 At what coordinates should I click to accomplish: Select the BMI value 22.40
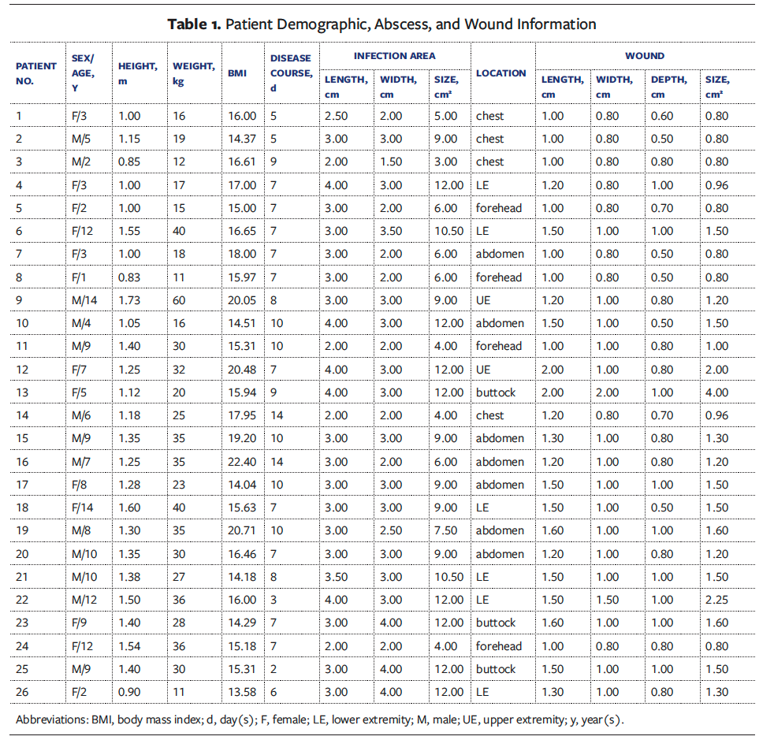(242, 462)
